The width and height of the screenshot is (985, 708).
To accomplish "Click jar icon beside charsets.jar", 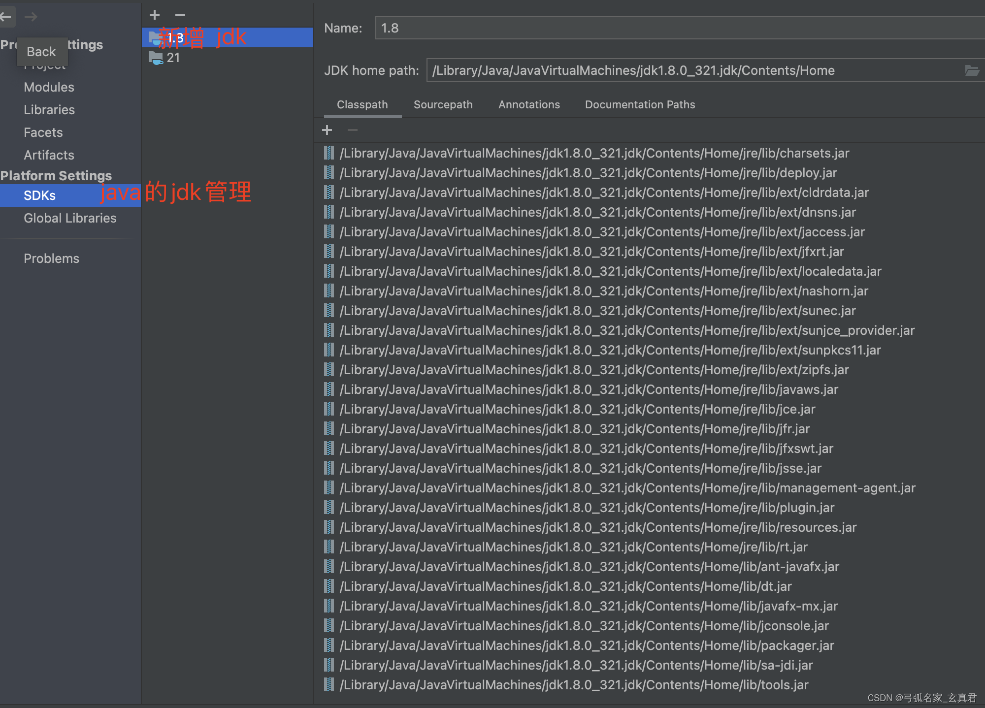I will click(329, 153).
